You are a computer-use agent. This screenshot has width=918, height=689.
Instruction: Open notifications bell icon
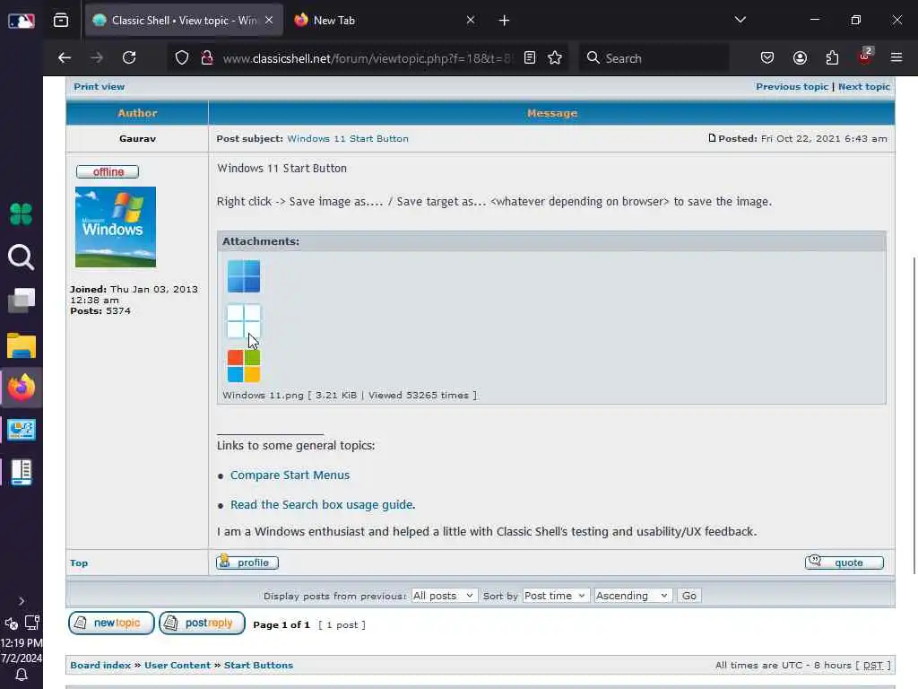tap(22, 675)
